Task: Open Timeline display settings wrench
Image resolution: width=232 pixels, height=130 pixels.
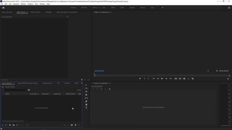Action: (109, 89)
